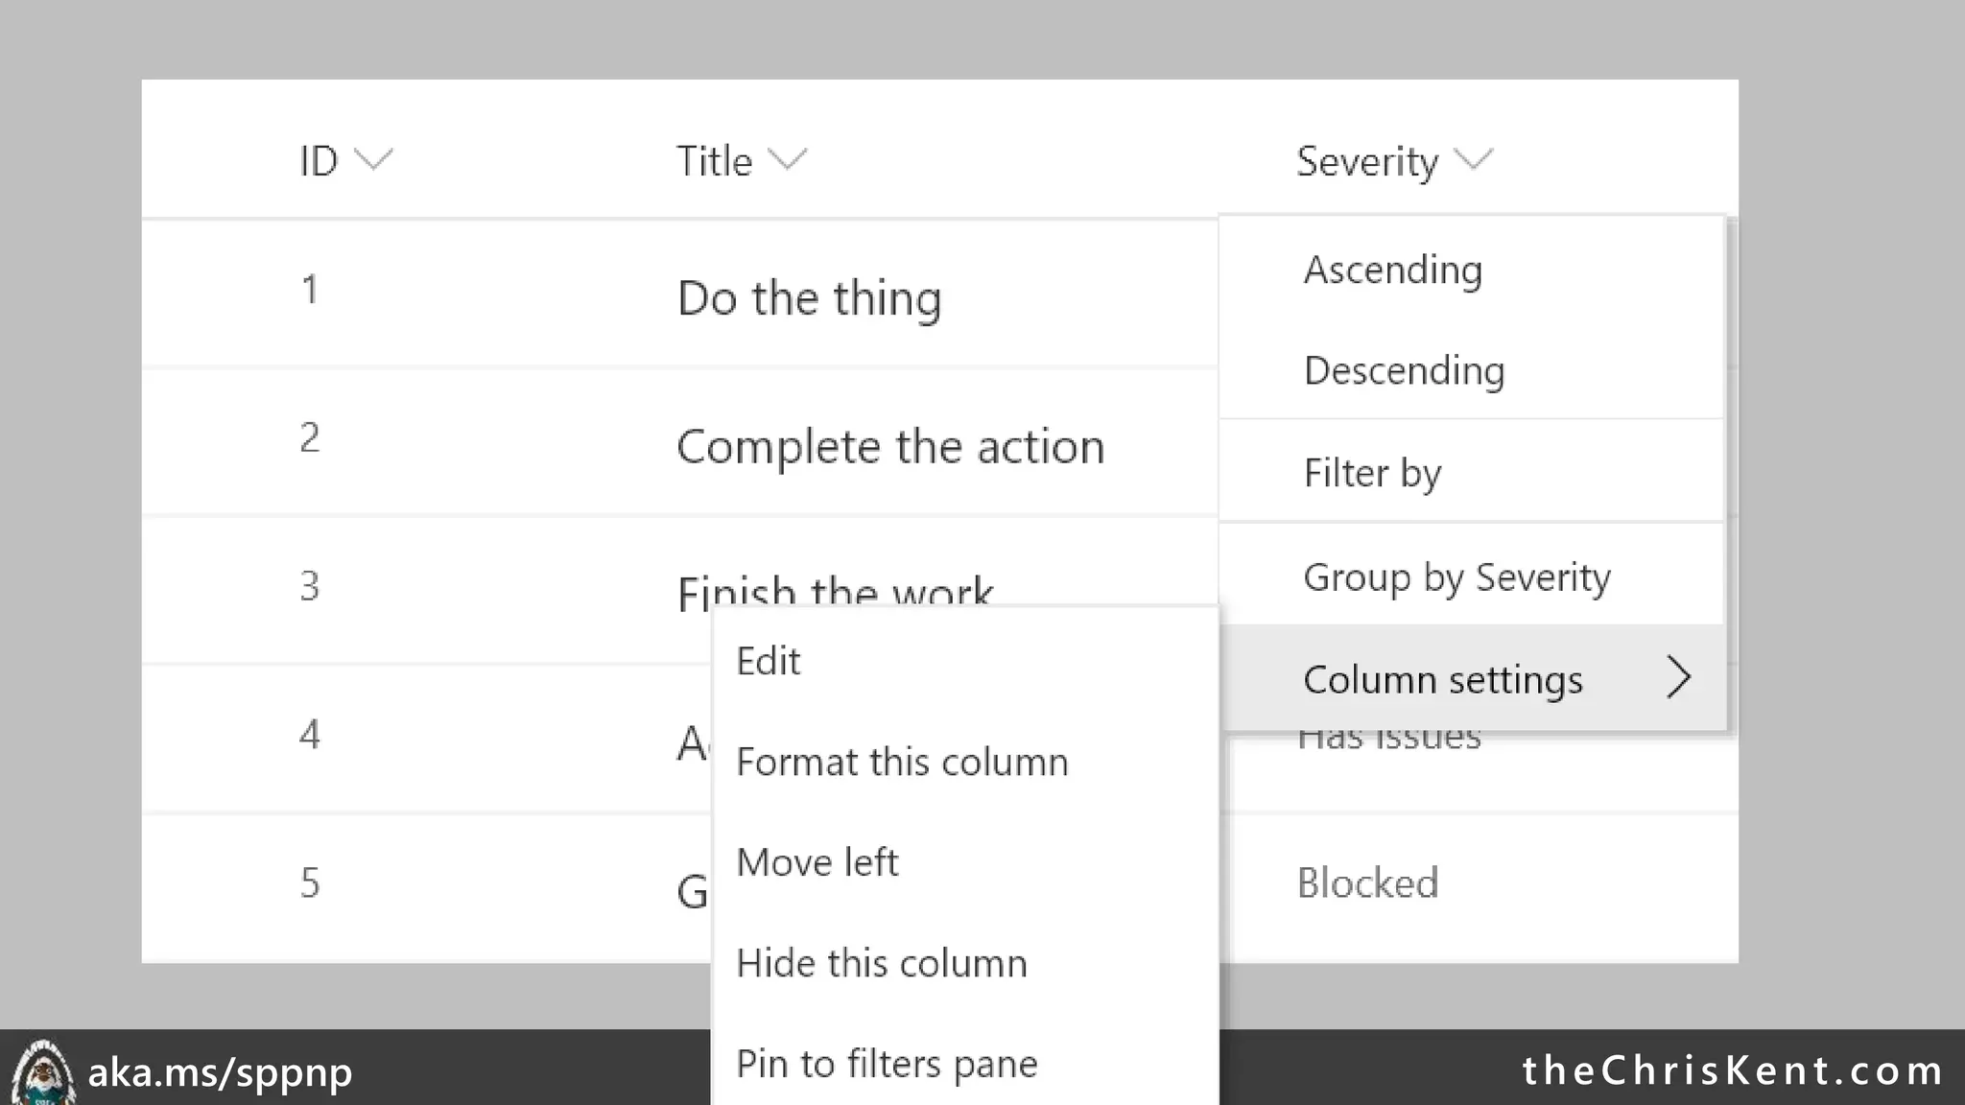
Task: Choose Format this column
Action: [x=901, y=762]
